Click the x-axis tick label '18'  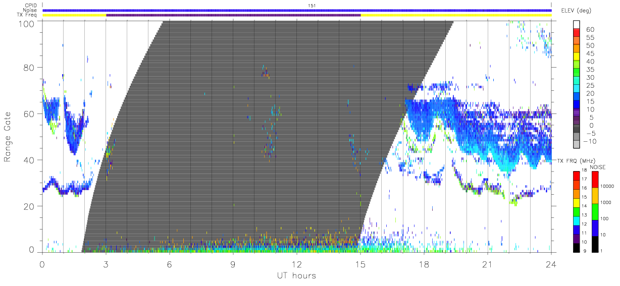point(424,264)
